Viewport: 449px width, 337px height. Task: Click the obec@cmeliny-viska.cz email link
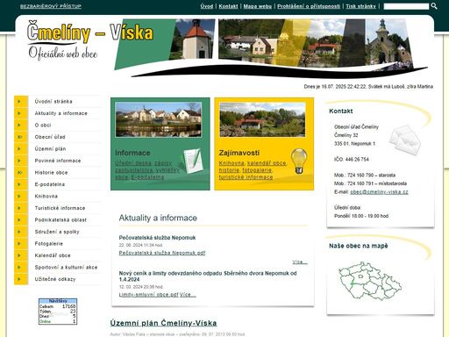379,192
